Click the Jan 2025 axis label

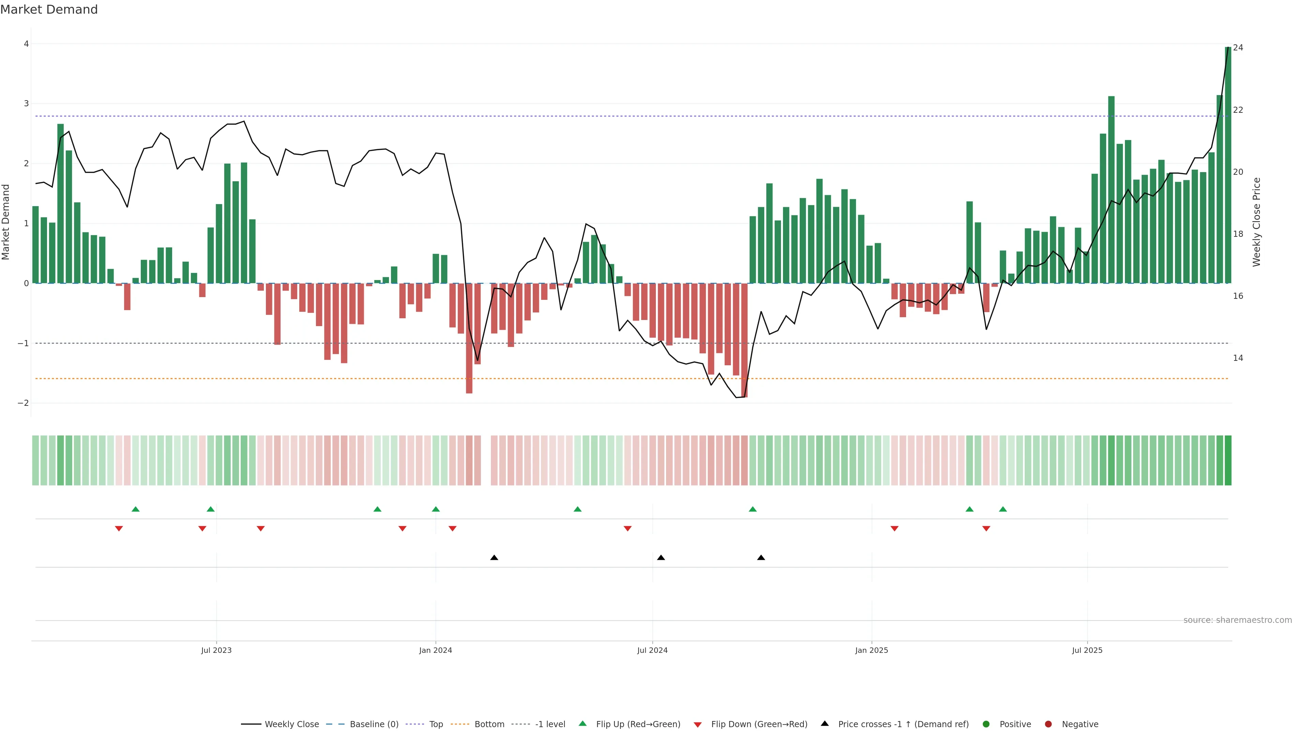872,650
